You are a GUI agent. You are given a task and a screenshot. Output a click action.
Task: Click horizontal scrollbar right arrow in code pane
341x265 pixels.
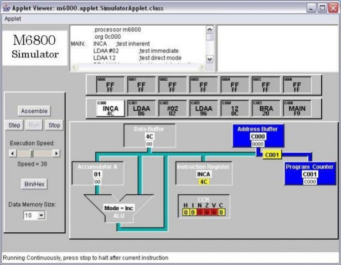tap(201, 67)
